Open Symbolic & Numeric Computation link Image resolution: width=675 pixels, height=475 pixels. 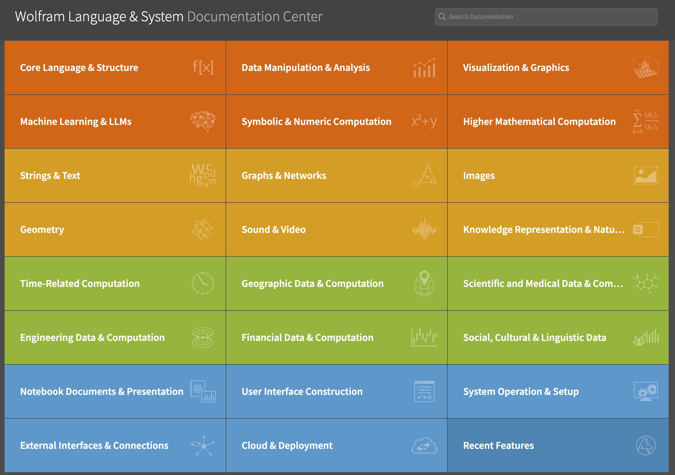316,121
